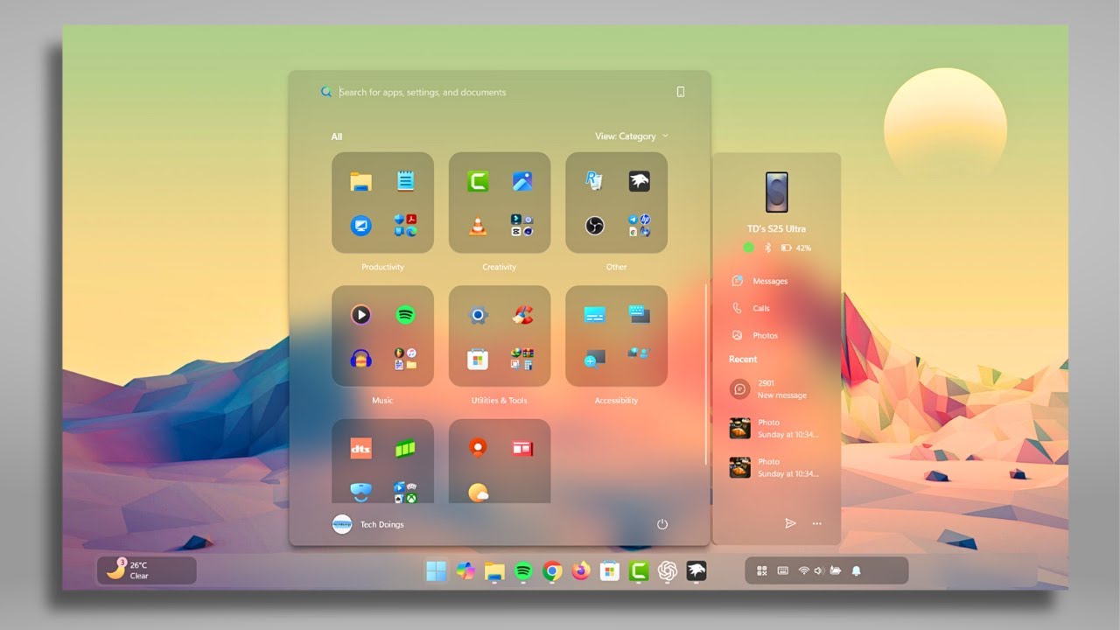
Task: Open the headphones app in the Music folder
Action: point(360,359)
